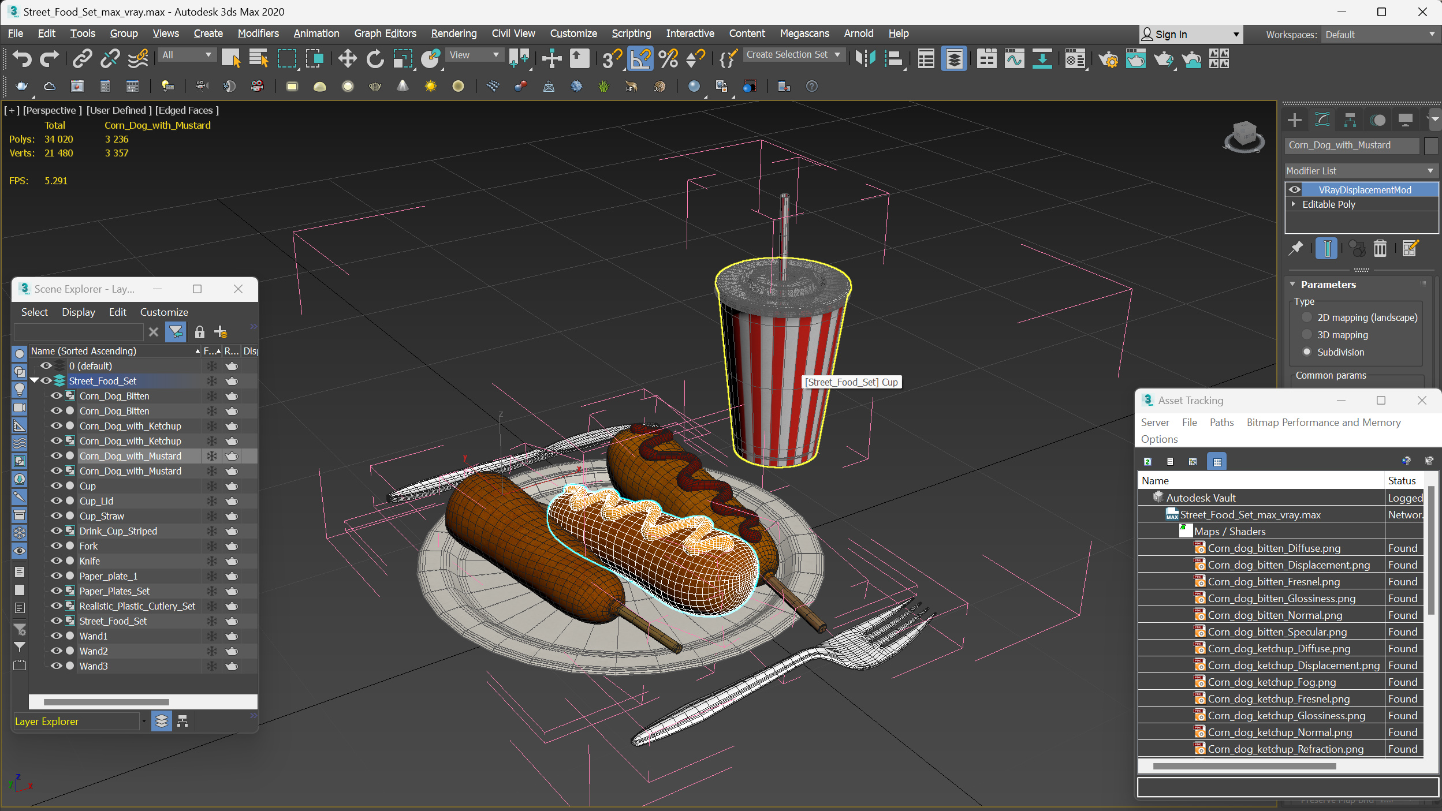Open Asset Tracking Paths menu
This screenshot has width=1442, height=811.
point(1221,423)
